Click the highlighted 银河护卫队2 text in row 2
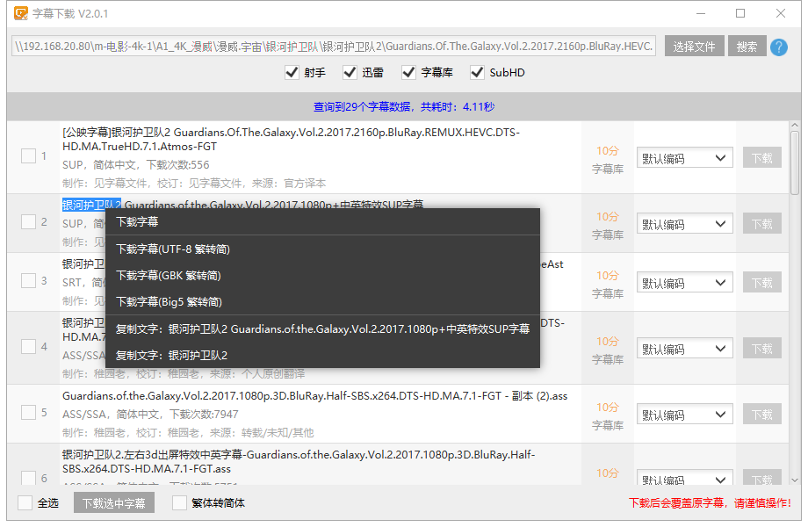The width and height of the screenshot is (808, 527). [91, 205]
